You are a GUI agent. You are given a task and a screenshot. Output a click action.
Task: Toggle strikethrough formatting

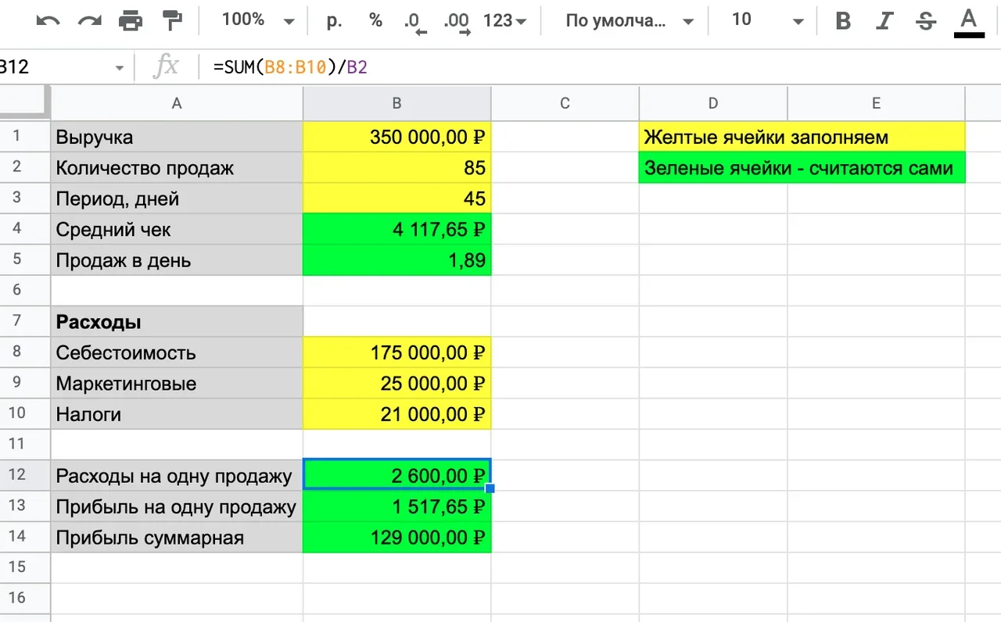[926, 21]
